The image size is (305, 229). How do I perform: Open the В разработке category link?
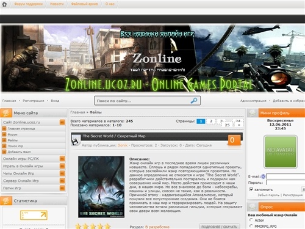pyautogui.click(x=157, y=227)
